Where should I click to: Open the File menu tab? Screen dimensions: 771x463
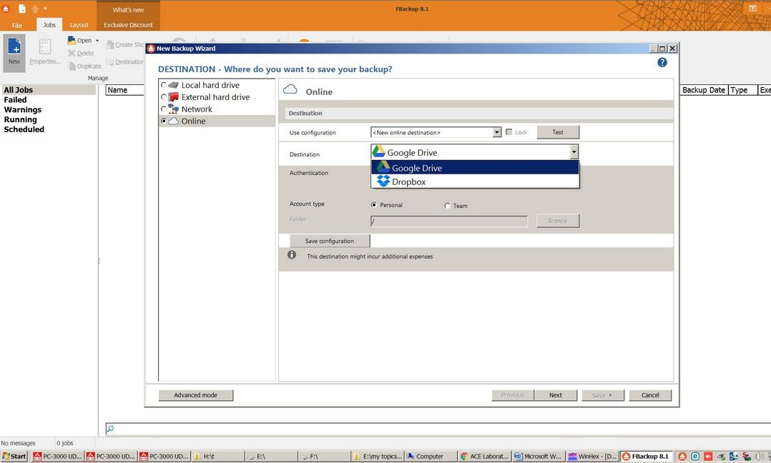[x=17, y=25]
